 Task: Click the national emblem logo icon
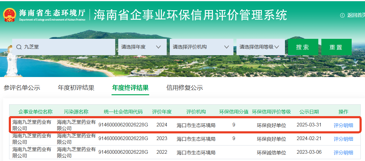(9, 15)
